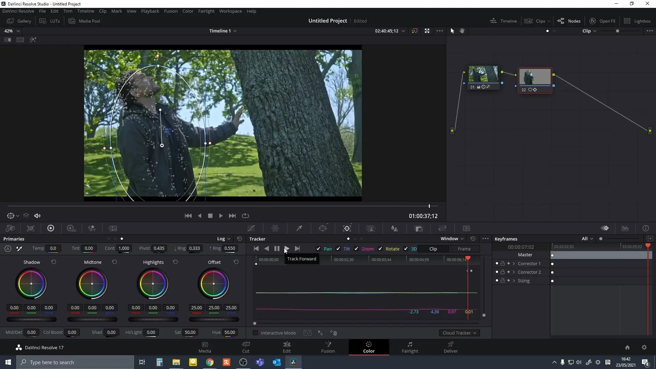Open the Log wheels mode dropdown
This screenshot has height=369, width=656.
click(x=224, y=239)
